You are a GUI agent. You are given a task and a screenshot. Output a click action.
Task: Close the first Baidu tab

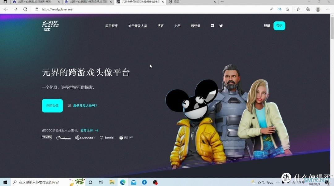point(59,2)
